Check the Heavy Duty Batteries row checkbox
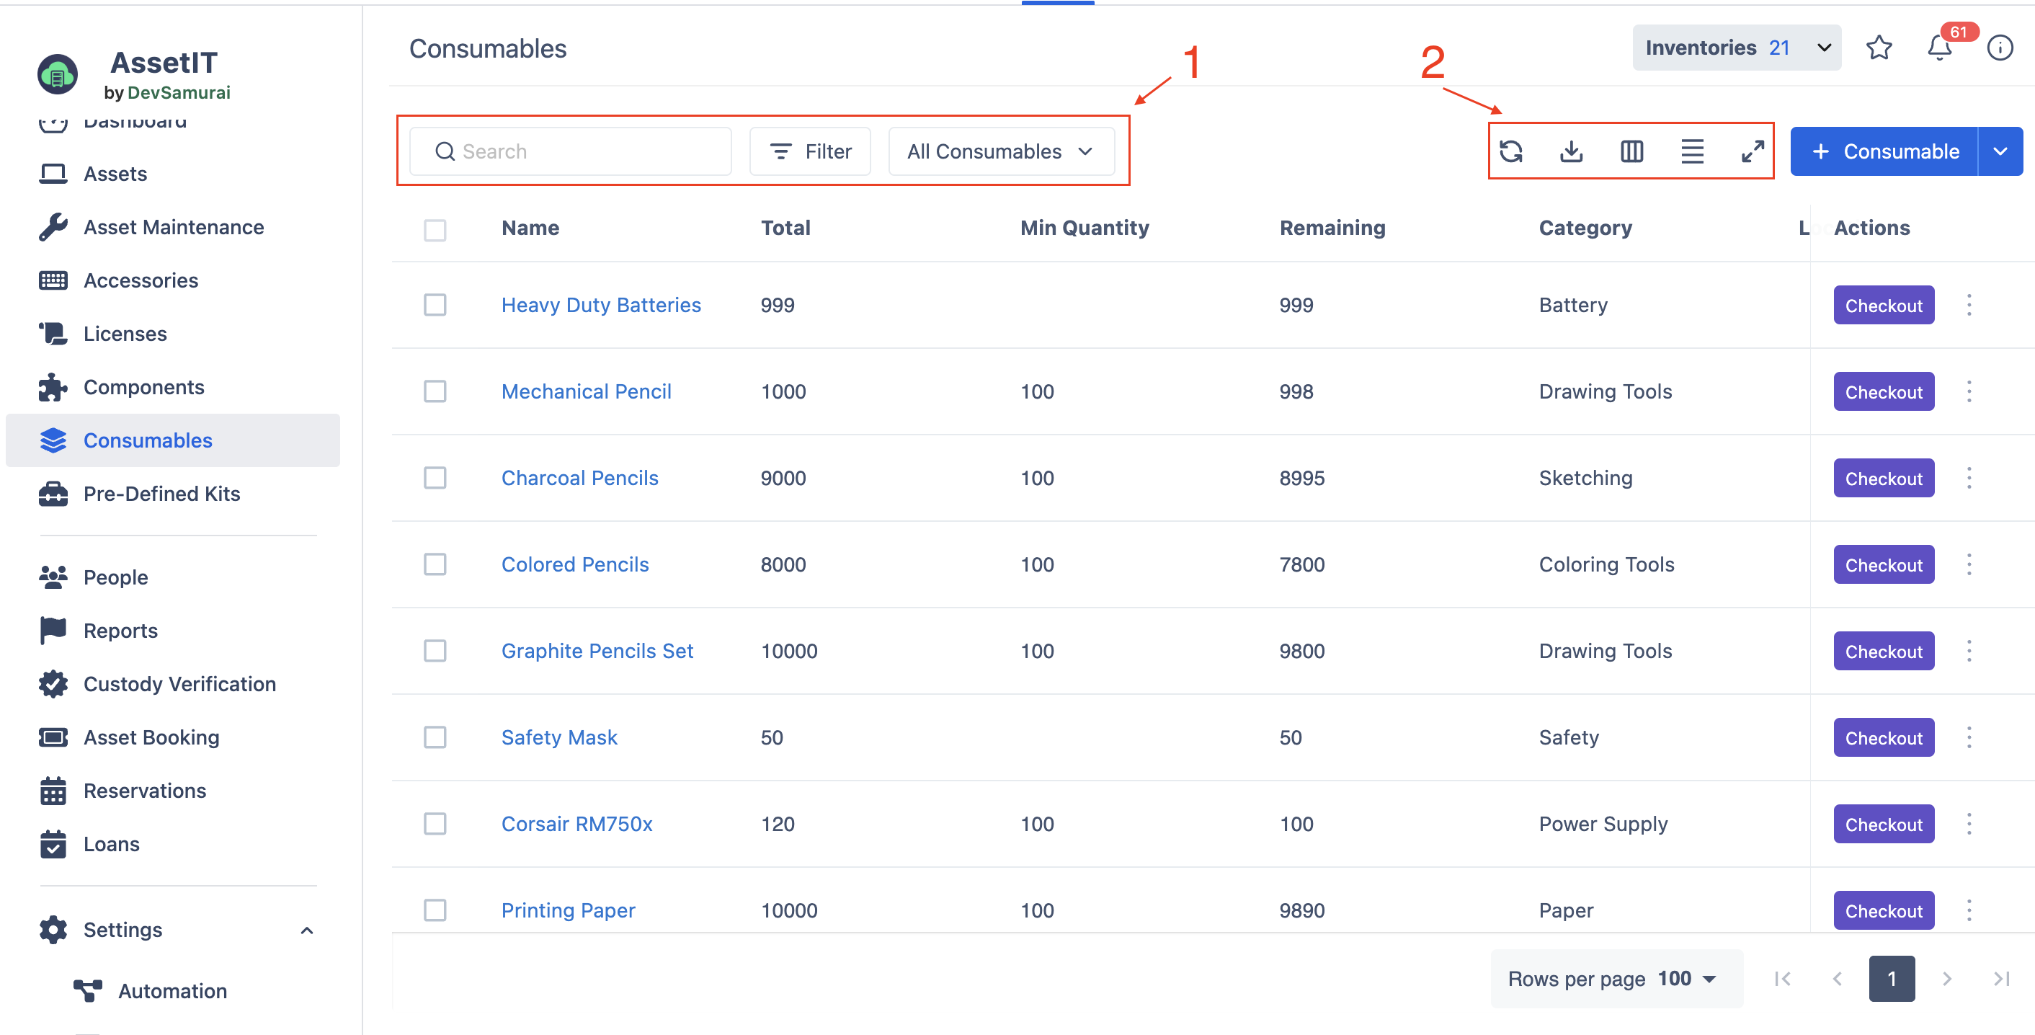Image resolution: width=2035 pixels, height=1035 pixels. (x=435, y=305)
